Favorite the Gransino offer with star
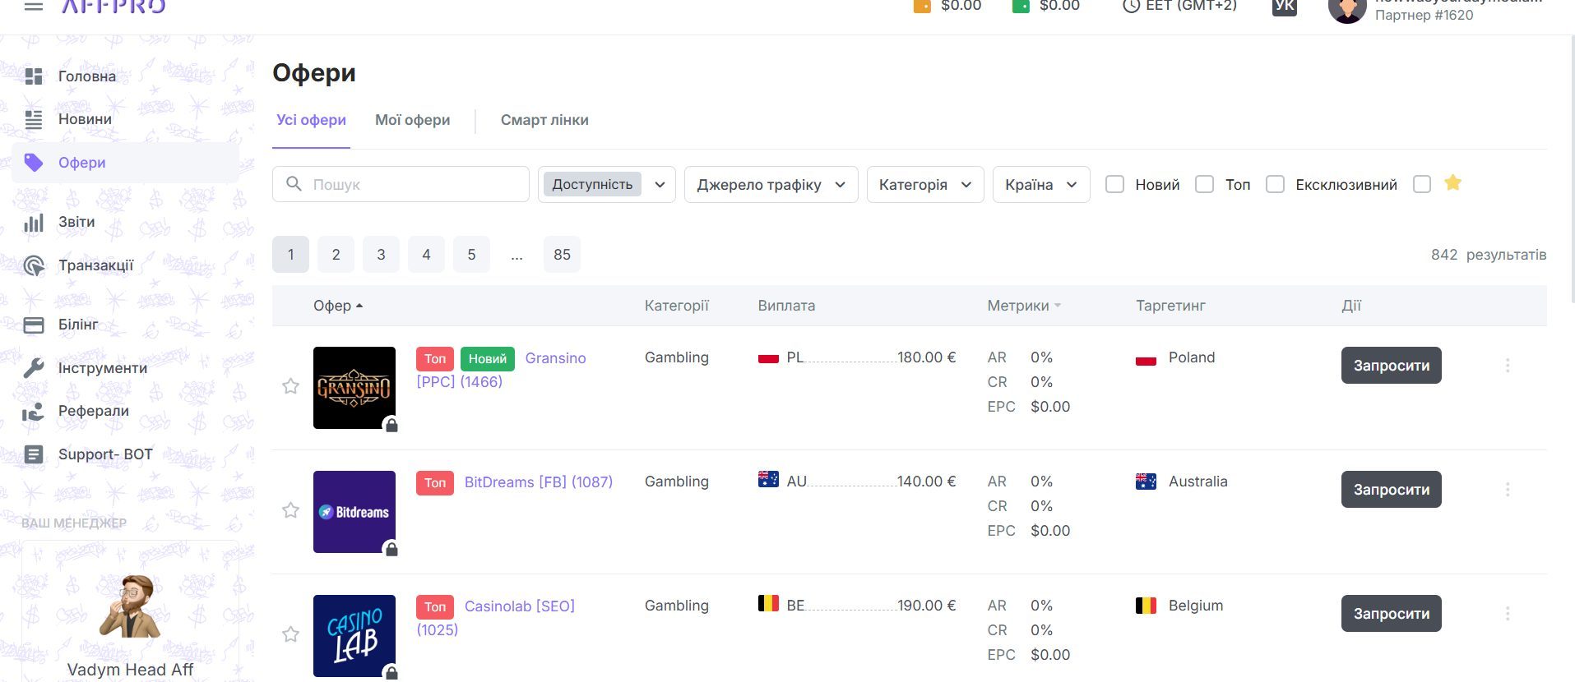Viewport: 1575px width, 682px height. [x=290, y=386]
